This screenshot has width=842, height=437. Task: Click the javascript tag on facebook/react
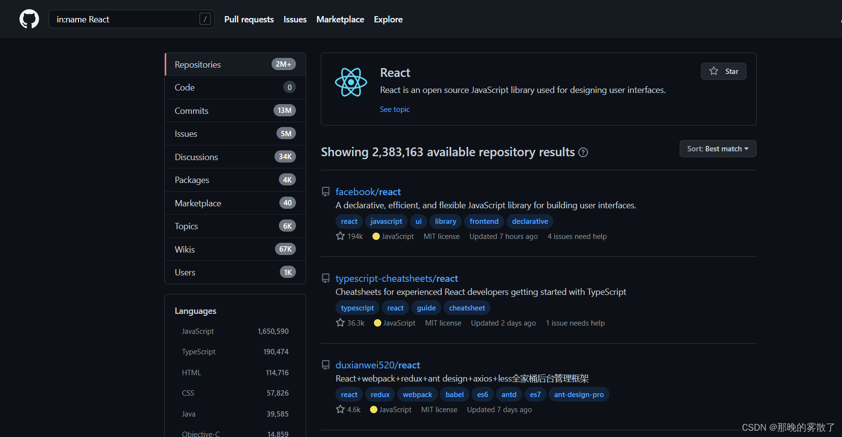click(x=386, y=221)
